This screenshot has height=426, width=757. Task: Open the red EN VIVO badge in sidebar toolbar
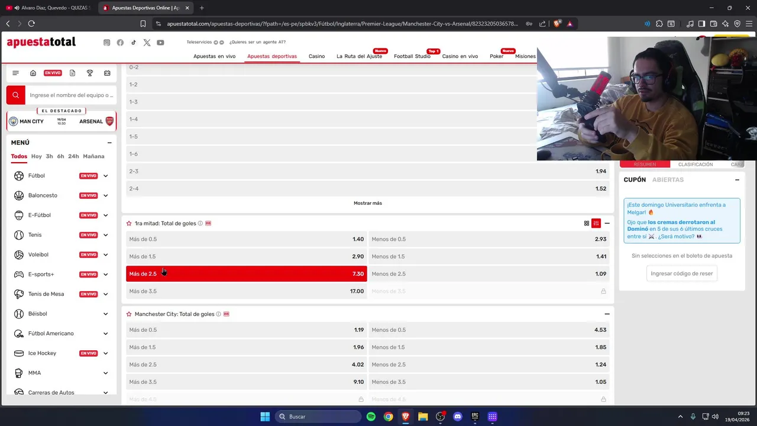pyautogui.click(x=53, y=73)
